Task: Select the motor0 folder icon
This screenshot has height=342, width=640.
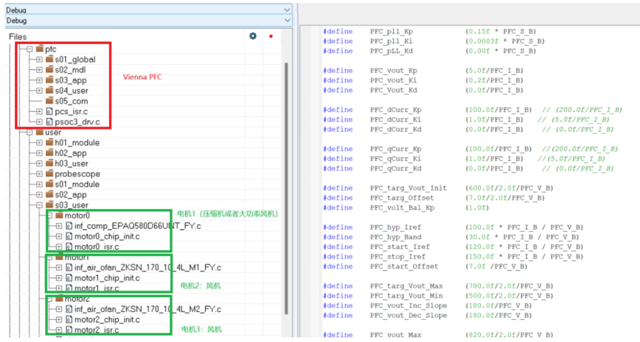Action: pos(59,215)
